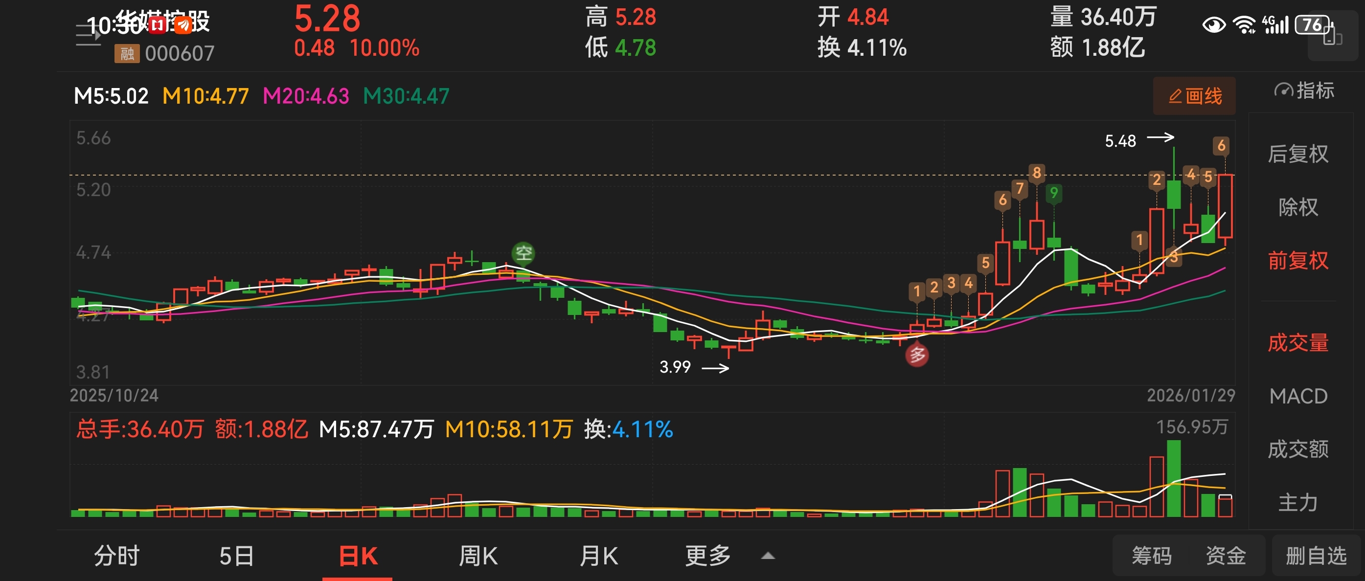Select 后复权 backward adjustment option

[1297, 154]
